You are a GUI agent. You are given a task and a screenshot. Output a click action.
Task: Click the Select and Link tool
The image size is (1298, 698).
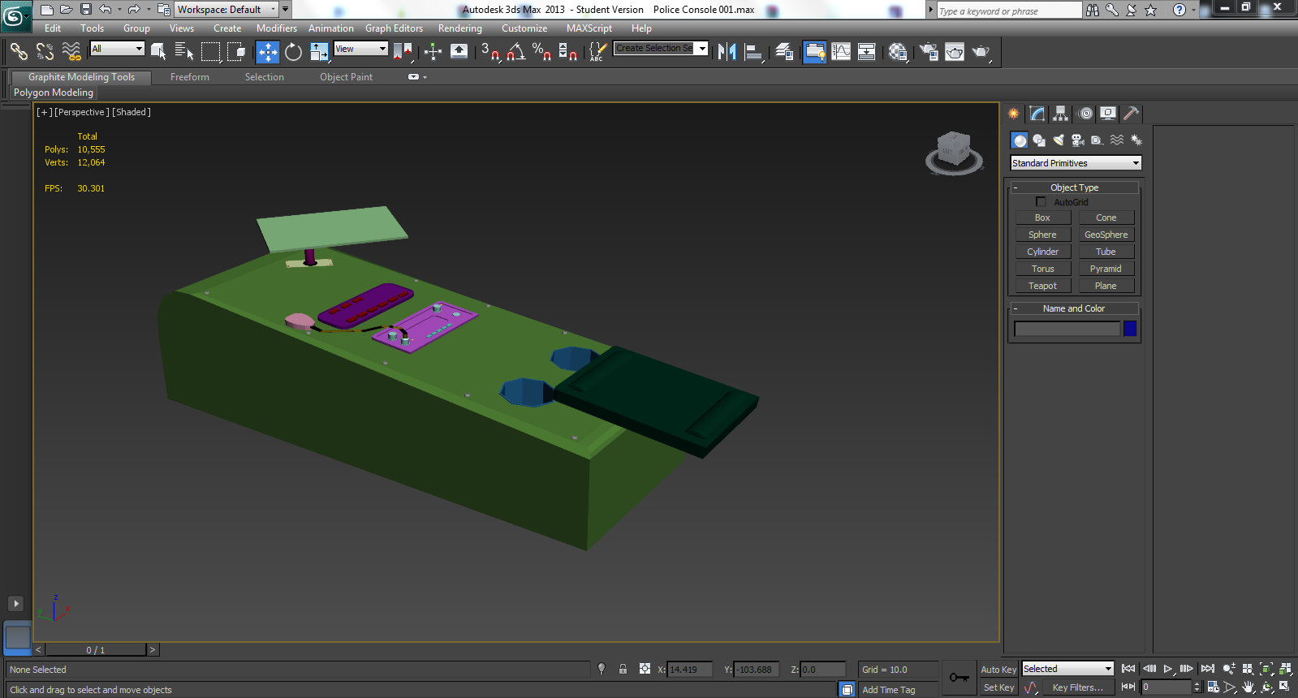[19, 52]
